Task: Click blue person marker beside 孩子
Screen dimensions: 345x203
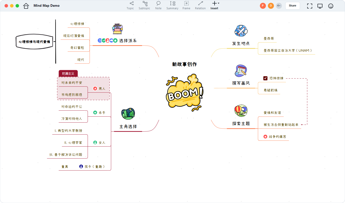Action: [x=81, y=166]
